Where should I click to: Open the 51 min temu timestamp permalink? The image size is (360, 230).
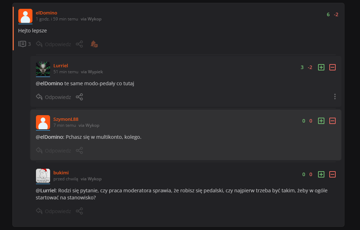[66, 72]
